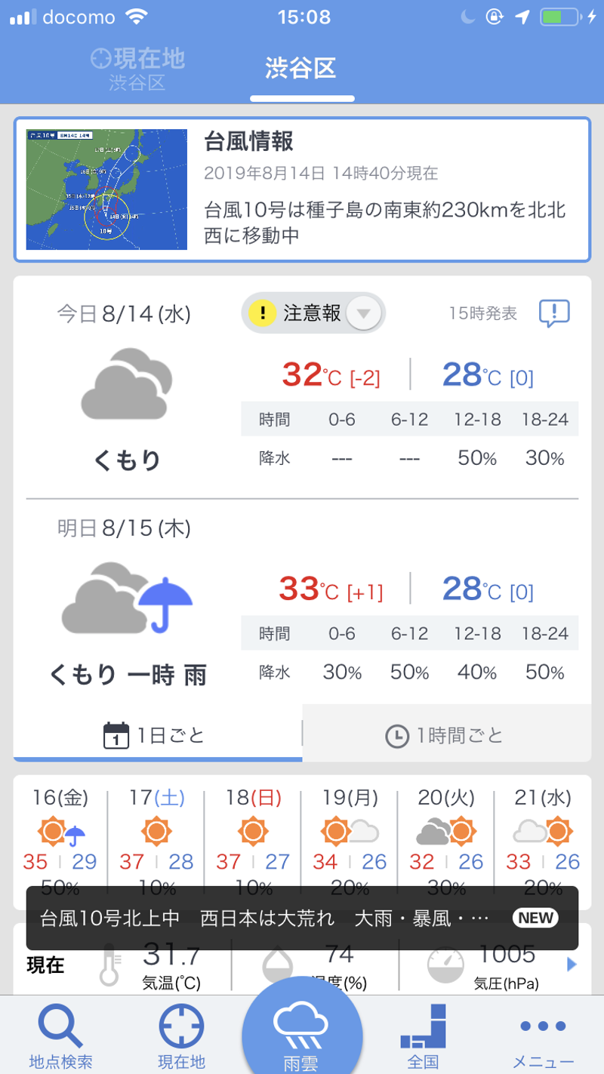Tap the blue arrow beside 気圧 reading

point(572,964)
